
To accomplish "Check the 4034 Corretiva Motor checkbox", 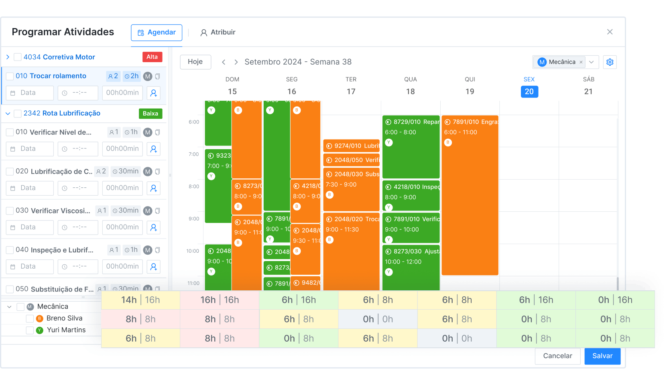I will coord(17,57).
